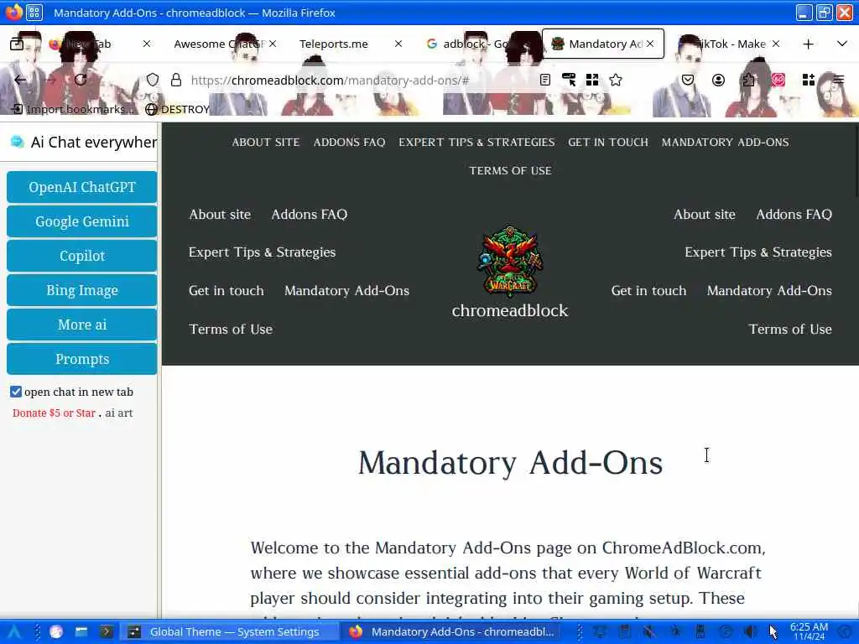The image size is (859, 644).
Task: Open the KDE application launcher
Action: coord(13,632)
